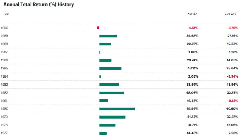Click the 69.94% FMAGX value
The width and height of the screenshot is (240, 139).
coord(193,109)
